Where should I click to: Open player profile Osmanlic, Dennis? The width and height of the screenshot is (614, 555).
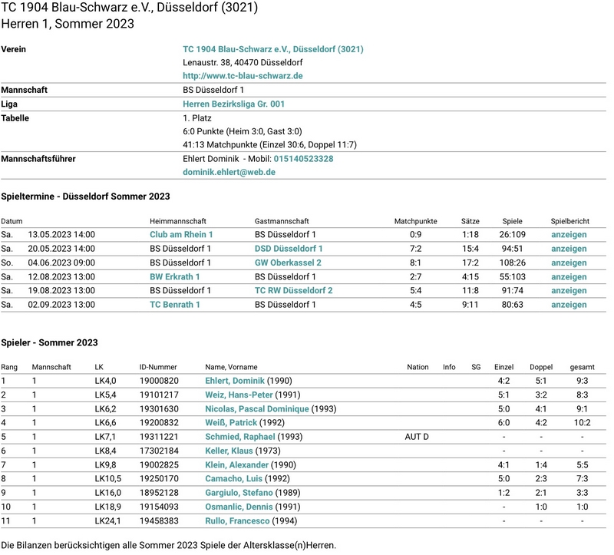coord(239,507)
